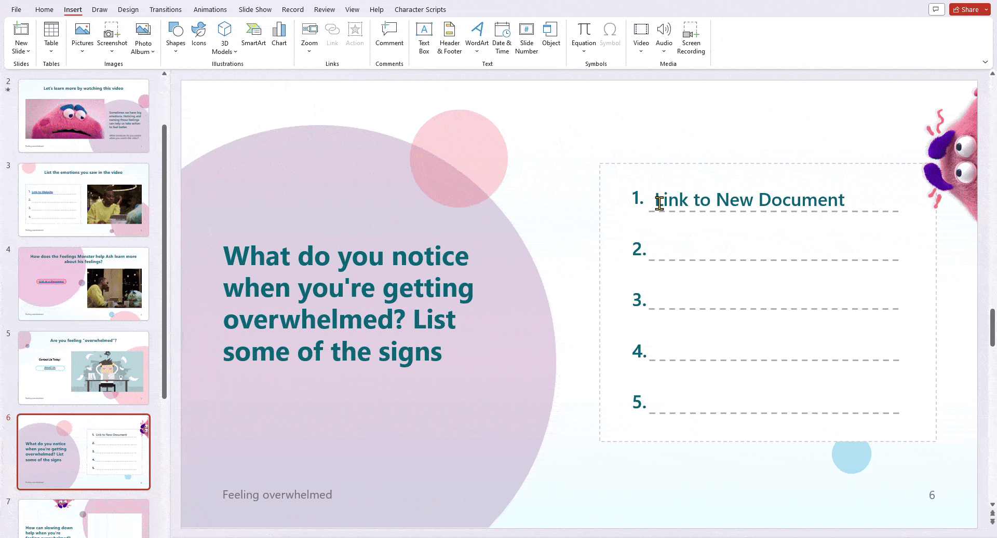Insert WordArt into the slide

(x=477, y=36)
